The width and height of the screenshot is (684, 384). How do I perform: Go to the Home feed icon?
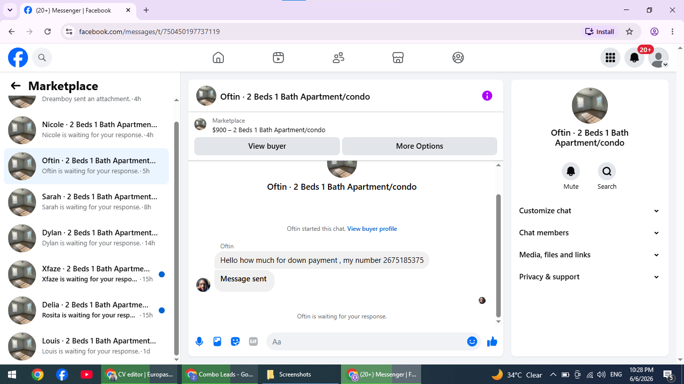pos(218,58)
